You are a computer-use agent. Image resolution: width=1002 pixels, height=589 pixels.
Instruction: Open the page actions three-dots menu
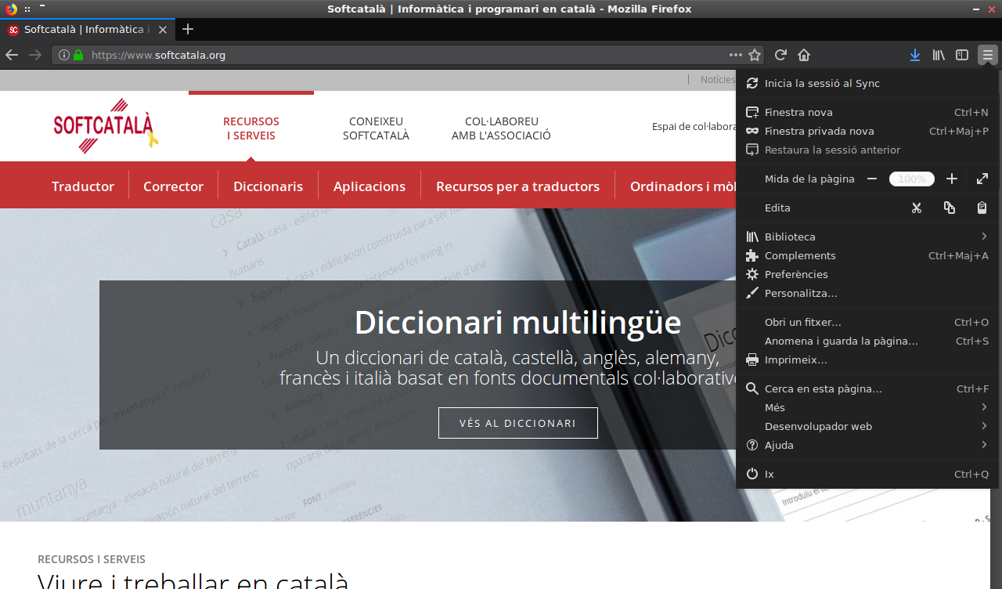point(735,55)
